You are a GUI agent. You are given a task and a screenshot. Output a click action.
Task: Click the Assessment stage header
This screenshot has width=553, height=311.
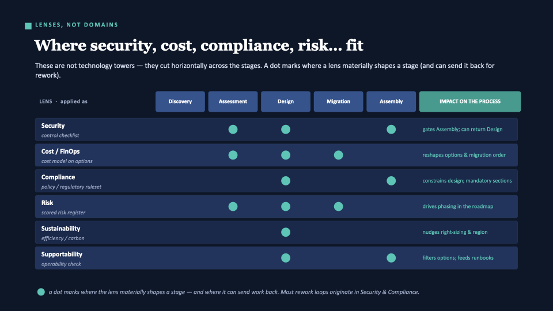[x=233, y=101]
